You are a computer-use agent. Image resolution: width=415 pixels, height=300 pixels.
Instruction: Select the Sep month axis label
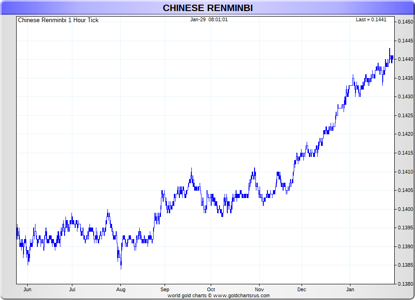click(164, 290)
